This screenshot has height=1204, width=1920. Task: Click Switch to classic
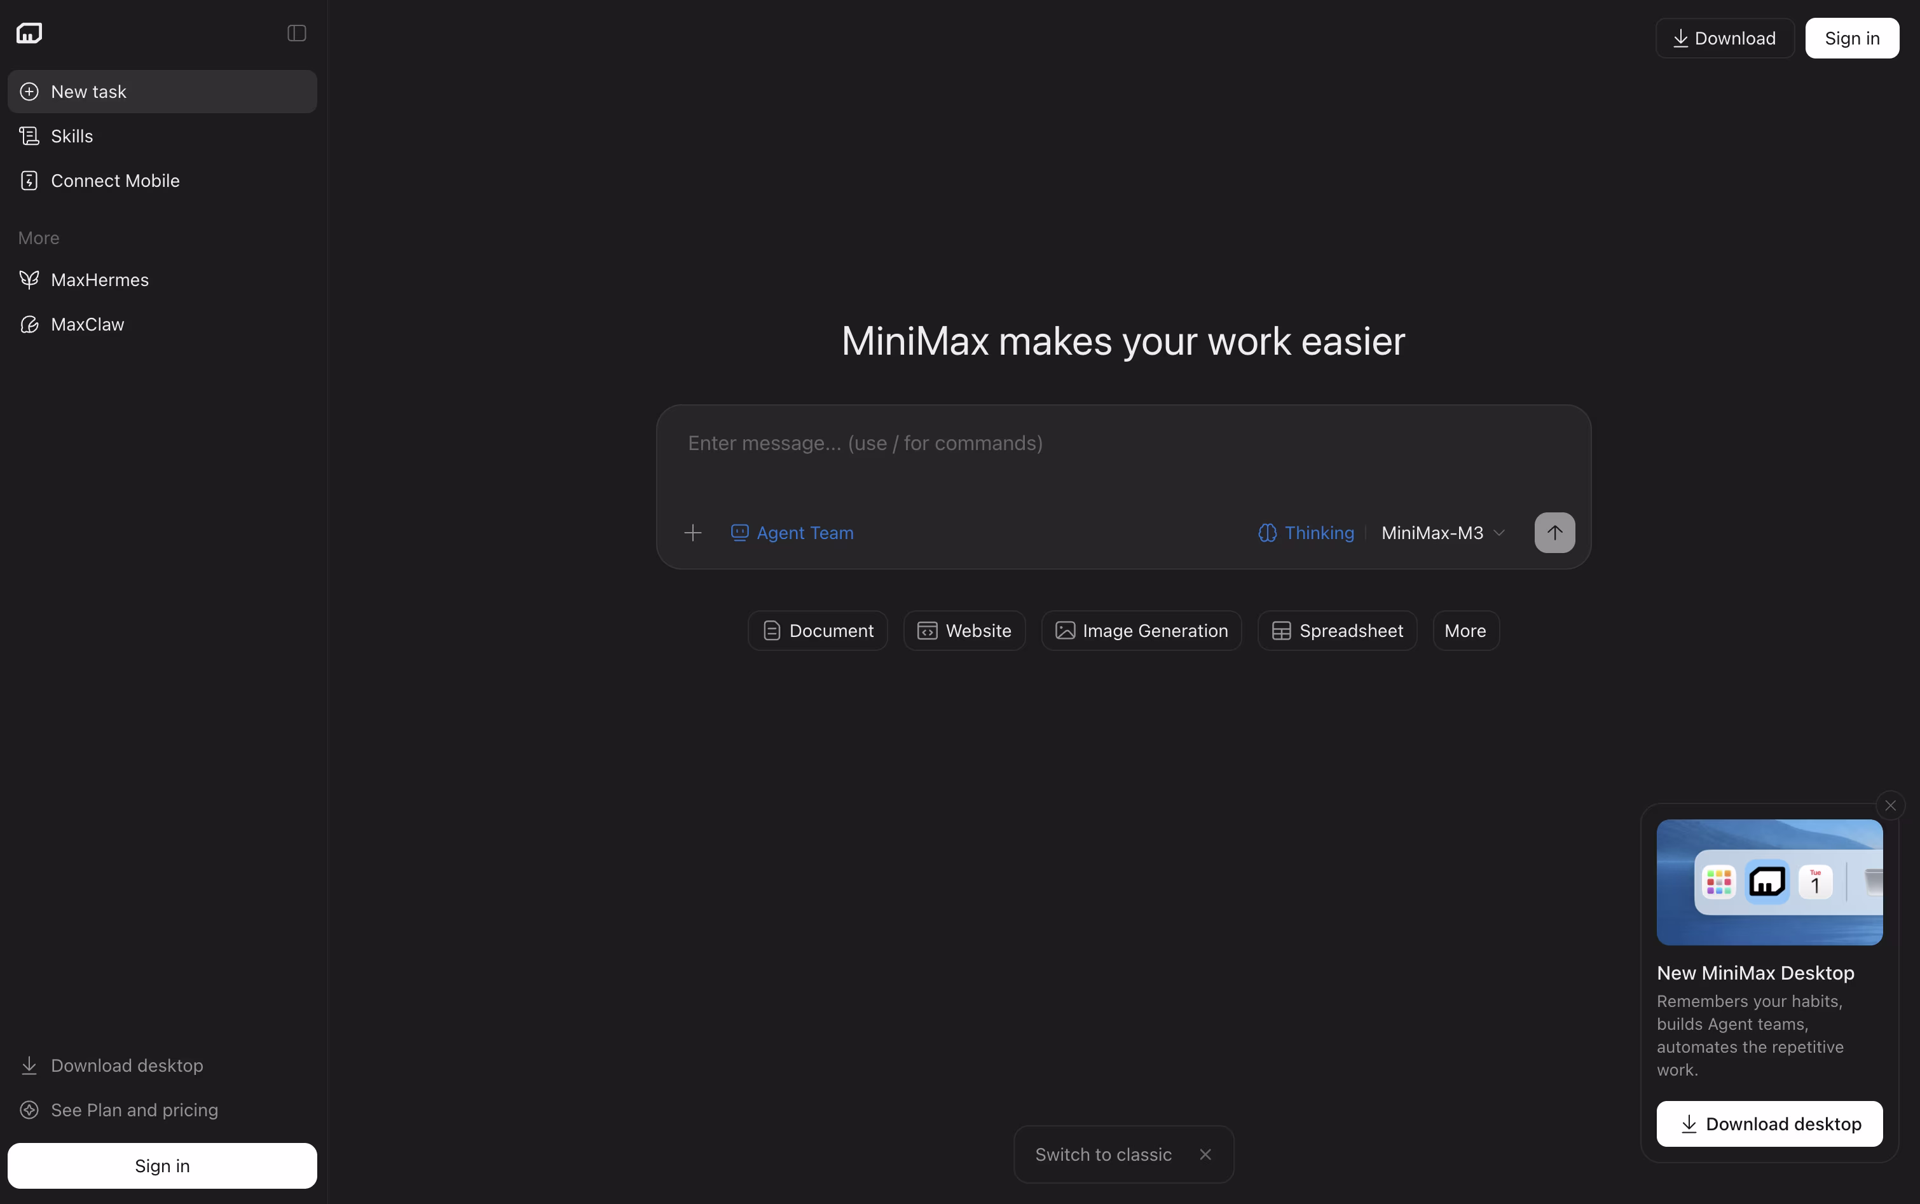coord(1103,1154)
